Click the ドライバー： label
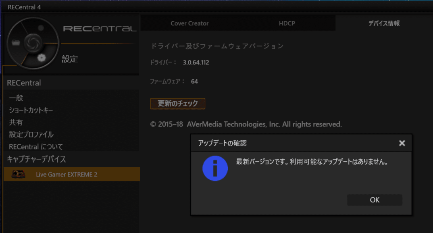The image size is (433, 233). click(x=163, y=62)
